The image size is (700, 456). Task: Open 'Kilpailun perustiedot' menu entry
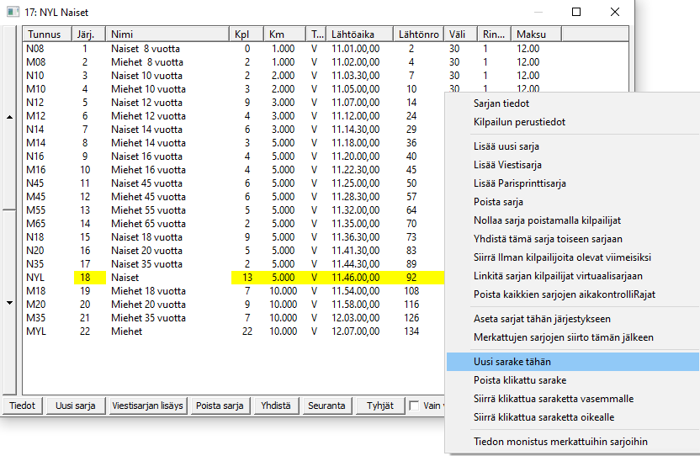(519, 122)
